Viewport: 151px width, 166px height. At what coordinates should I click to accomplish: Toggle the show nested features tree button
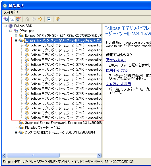(x=12, y=19)
